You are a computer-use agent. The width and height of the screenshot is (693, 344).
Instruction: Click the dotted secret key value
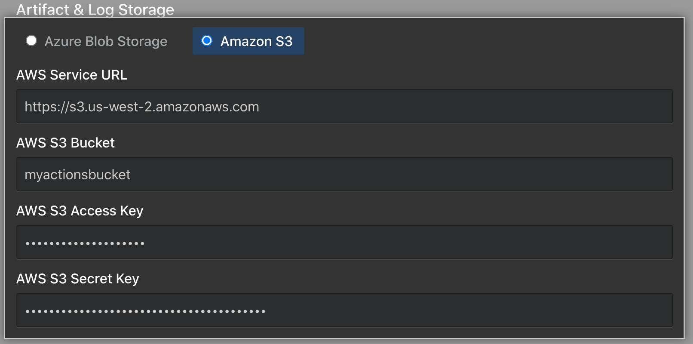point(145,310)
